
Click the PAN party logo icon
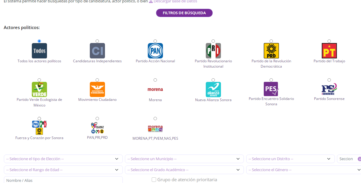click(155, 51)
